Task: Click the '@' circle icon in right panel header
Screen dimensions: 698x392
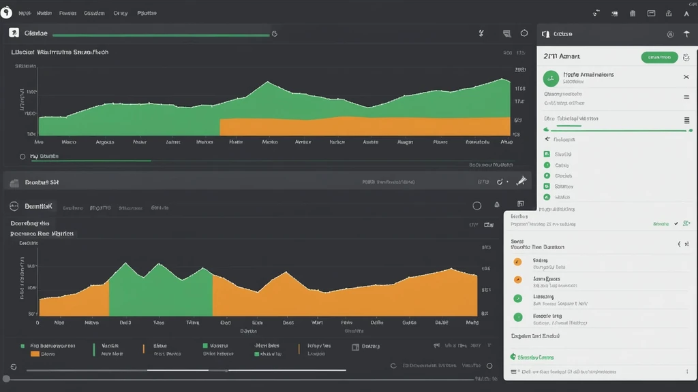Action: pyautogui.click(x=671, y=34)
